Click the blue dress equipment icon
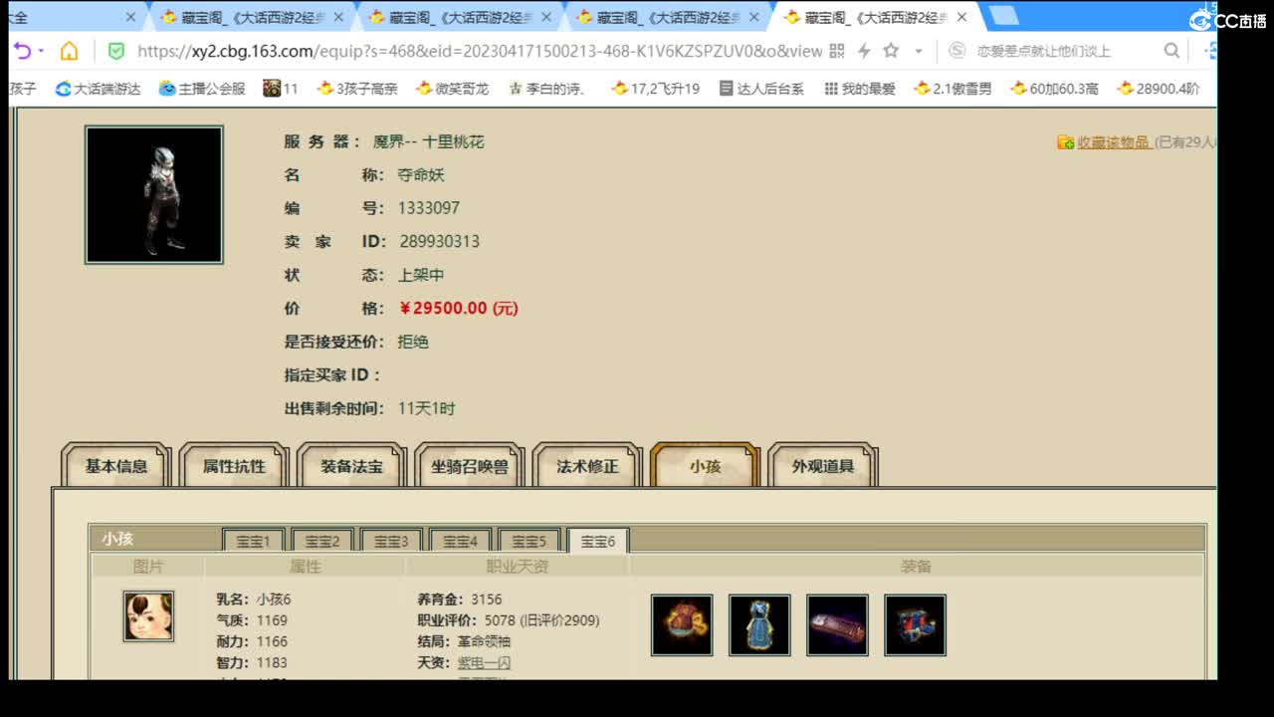Image resolution: width=1274 pixels, height=717 pixels. pyautogui.click(x=759, y=625)
